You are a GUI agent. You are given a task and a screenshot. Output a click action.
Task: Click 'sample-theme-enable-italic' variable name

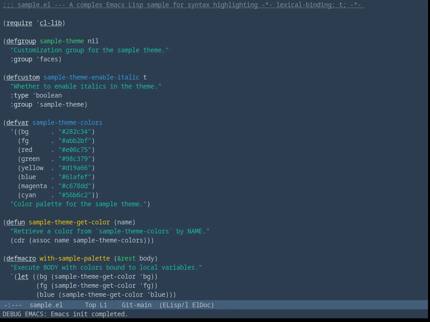point(91,77)
